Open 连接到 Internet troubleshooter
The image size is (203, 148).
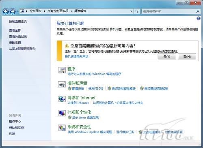coord(78,103)
